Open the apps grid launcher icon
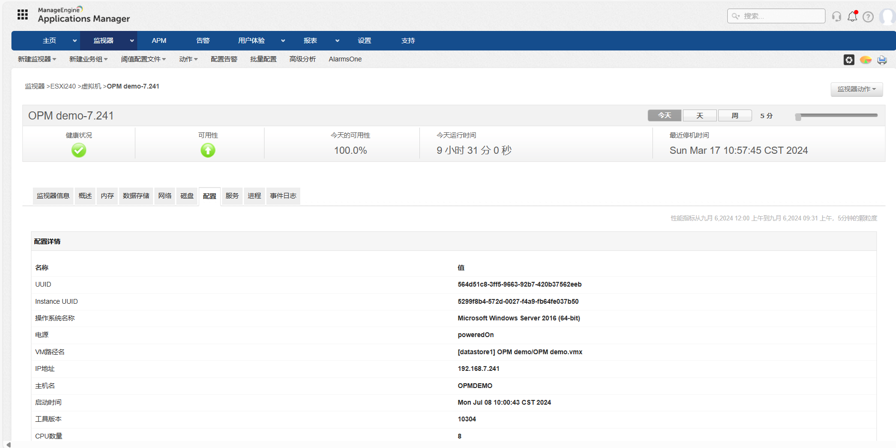Viewport: 896px width, 448px height. (x=22, y=15)
